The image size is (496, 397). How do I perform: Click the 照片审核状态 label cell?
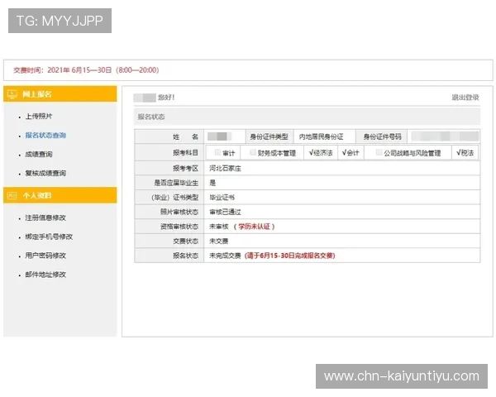click(x=169, y=212)
